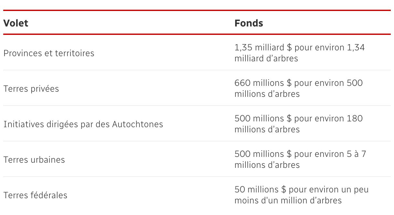
Task: Click the 50 millions $ amount text
Action: tap(261, 189)
